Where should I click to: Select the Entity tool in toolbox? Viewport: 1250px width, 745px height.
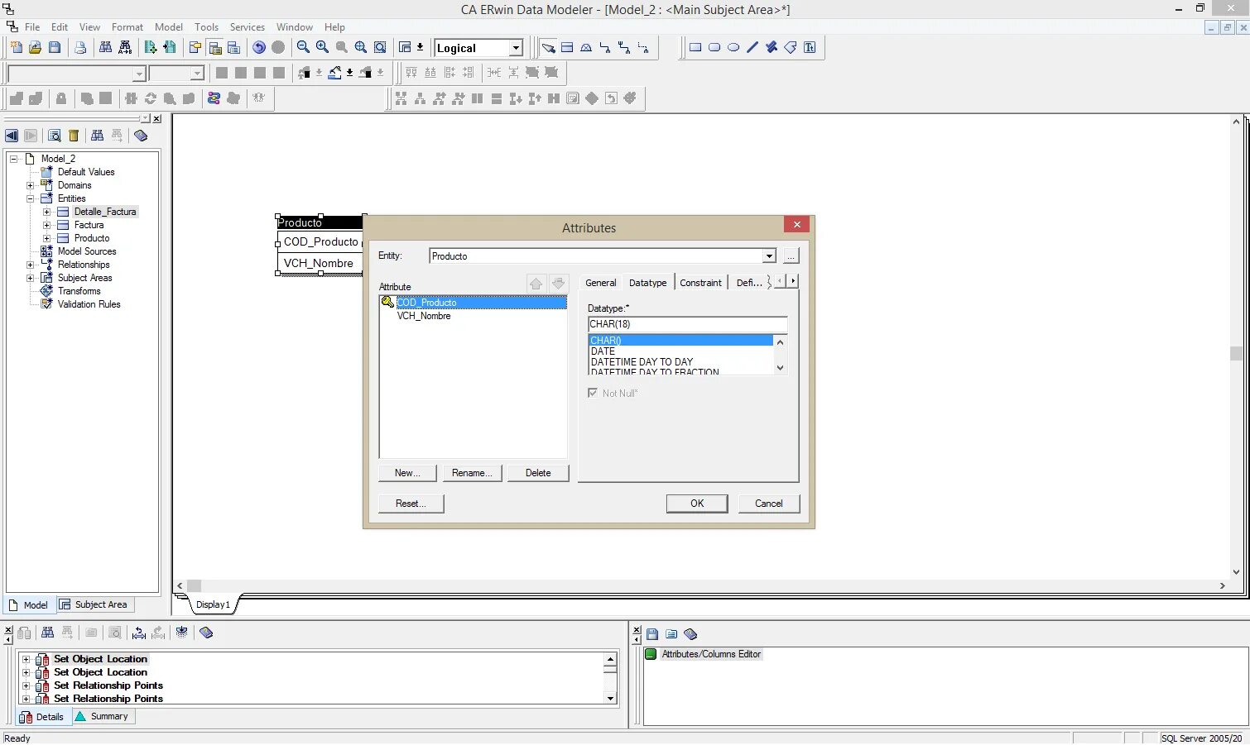click(567, 47)
